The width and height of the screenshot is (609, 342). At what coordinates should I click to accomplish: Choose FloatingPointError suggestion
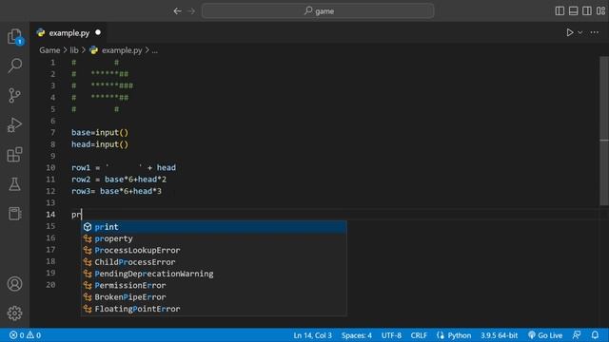point(213,309)
